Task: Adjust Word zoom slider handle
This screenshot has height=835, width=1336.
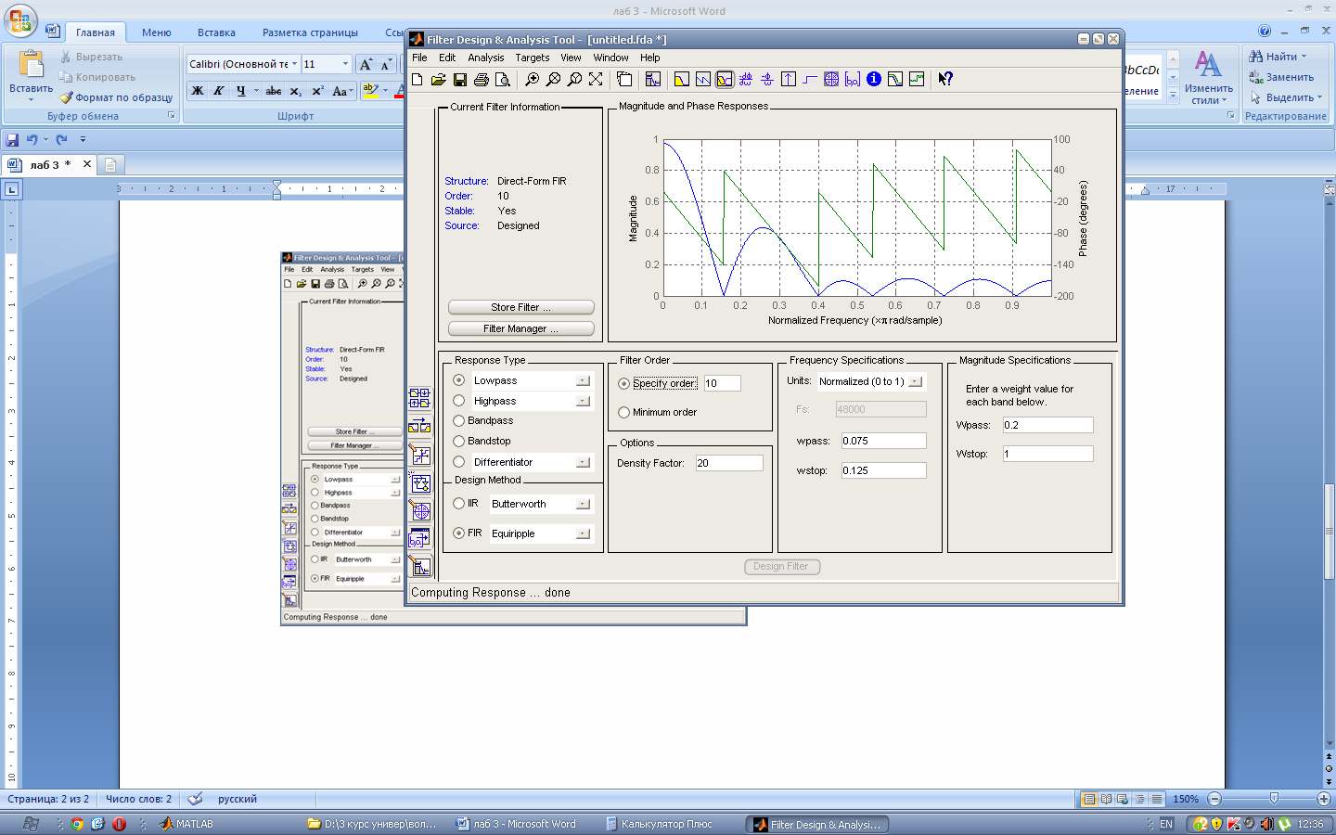Action: 1274,798
